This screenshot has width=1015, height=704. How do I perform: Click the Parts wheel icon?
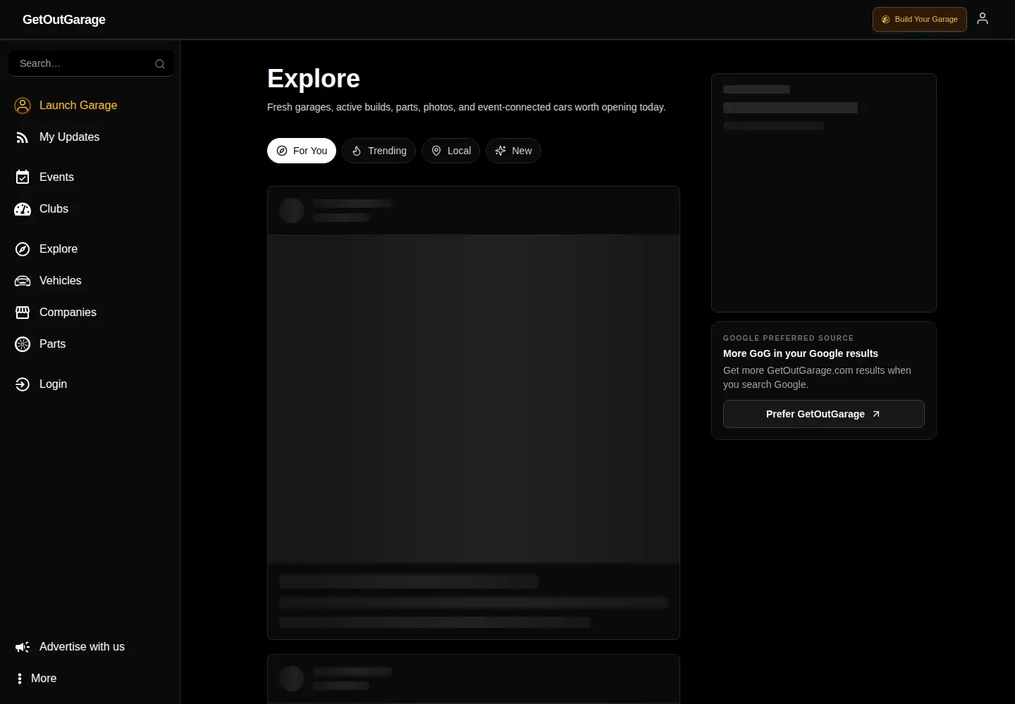click(x=23, y=344)
